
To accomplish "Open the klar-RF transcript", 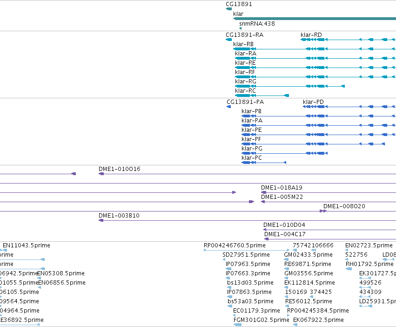I will click(x=245, y=72).
